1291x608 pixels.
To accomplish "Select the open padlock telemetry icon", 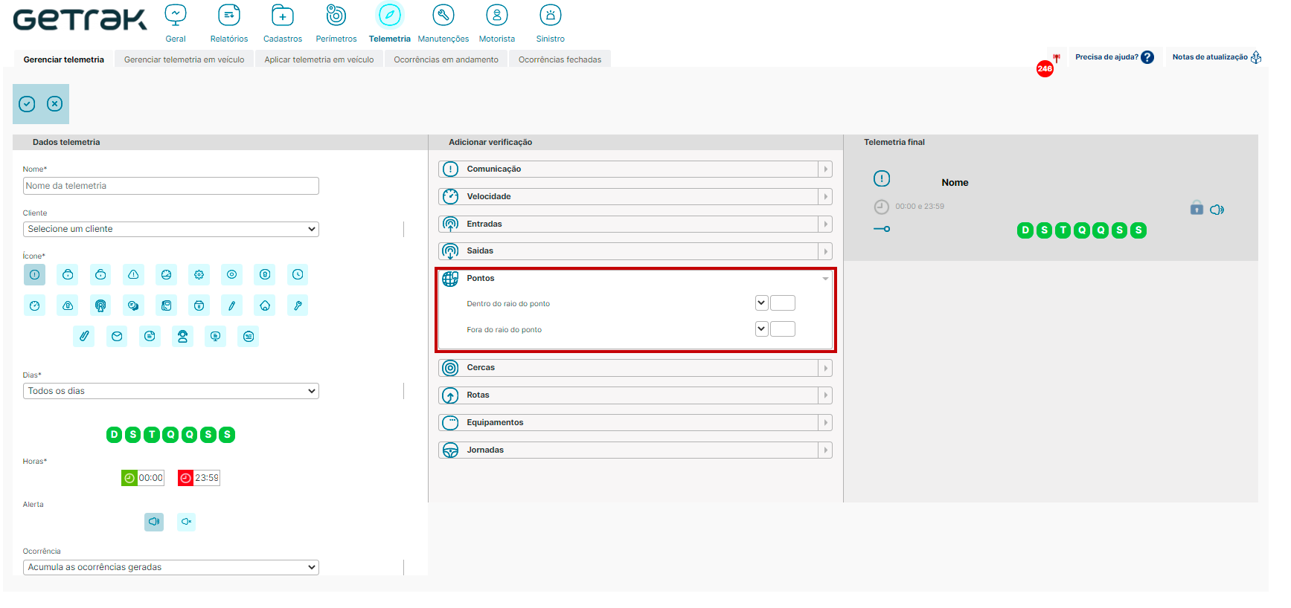I will 100,275.
